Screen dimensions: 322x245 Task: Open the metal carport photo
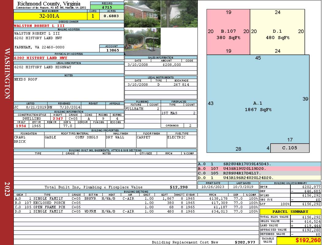click(x=143, y=42)
